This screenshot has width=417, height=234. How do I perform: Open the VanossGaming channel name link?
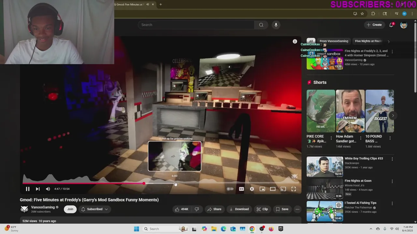[43, 207]
